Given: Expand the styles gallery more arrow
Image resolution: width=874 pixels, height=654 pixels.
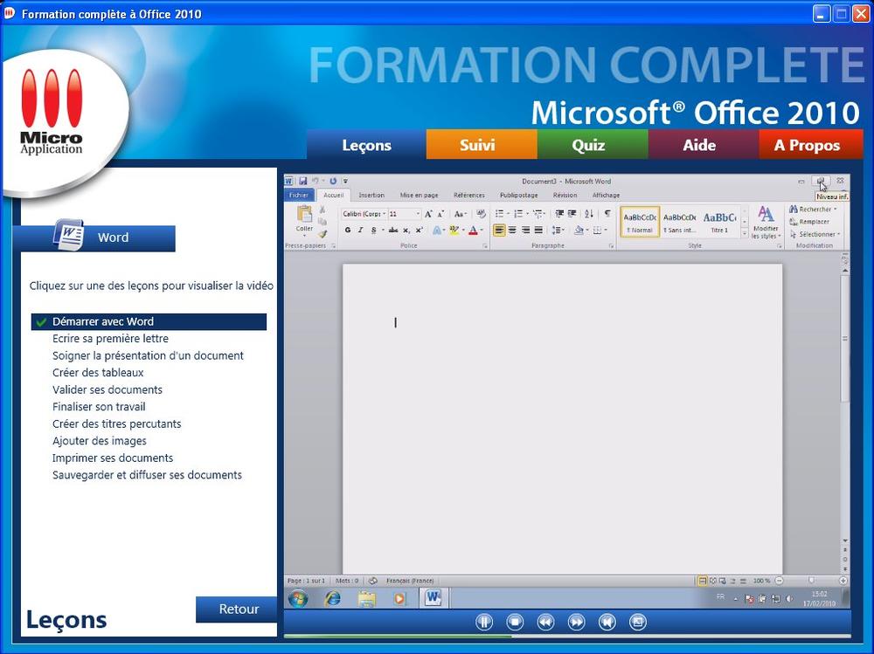Looking at the screenshot, I should click(745, 233).
